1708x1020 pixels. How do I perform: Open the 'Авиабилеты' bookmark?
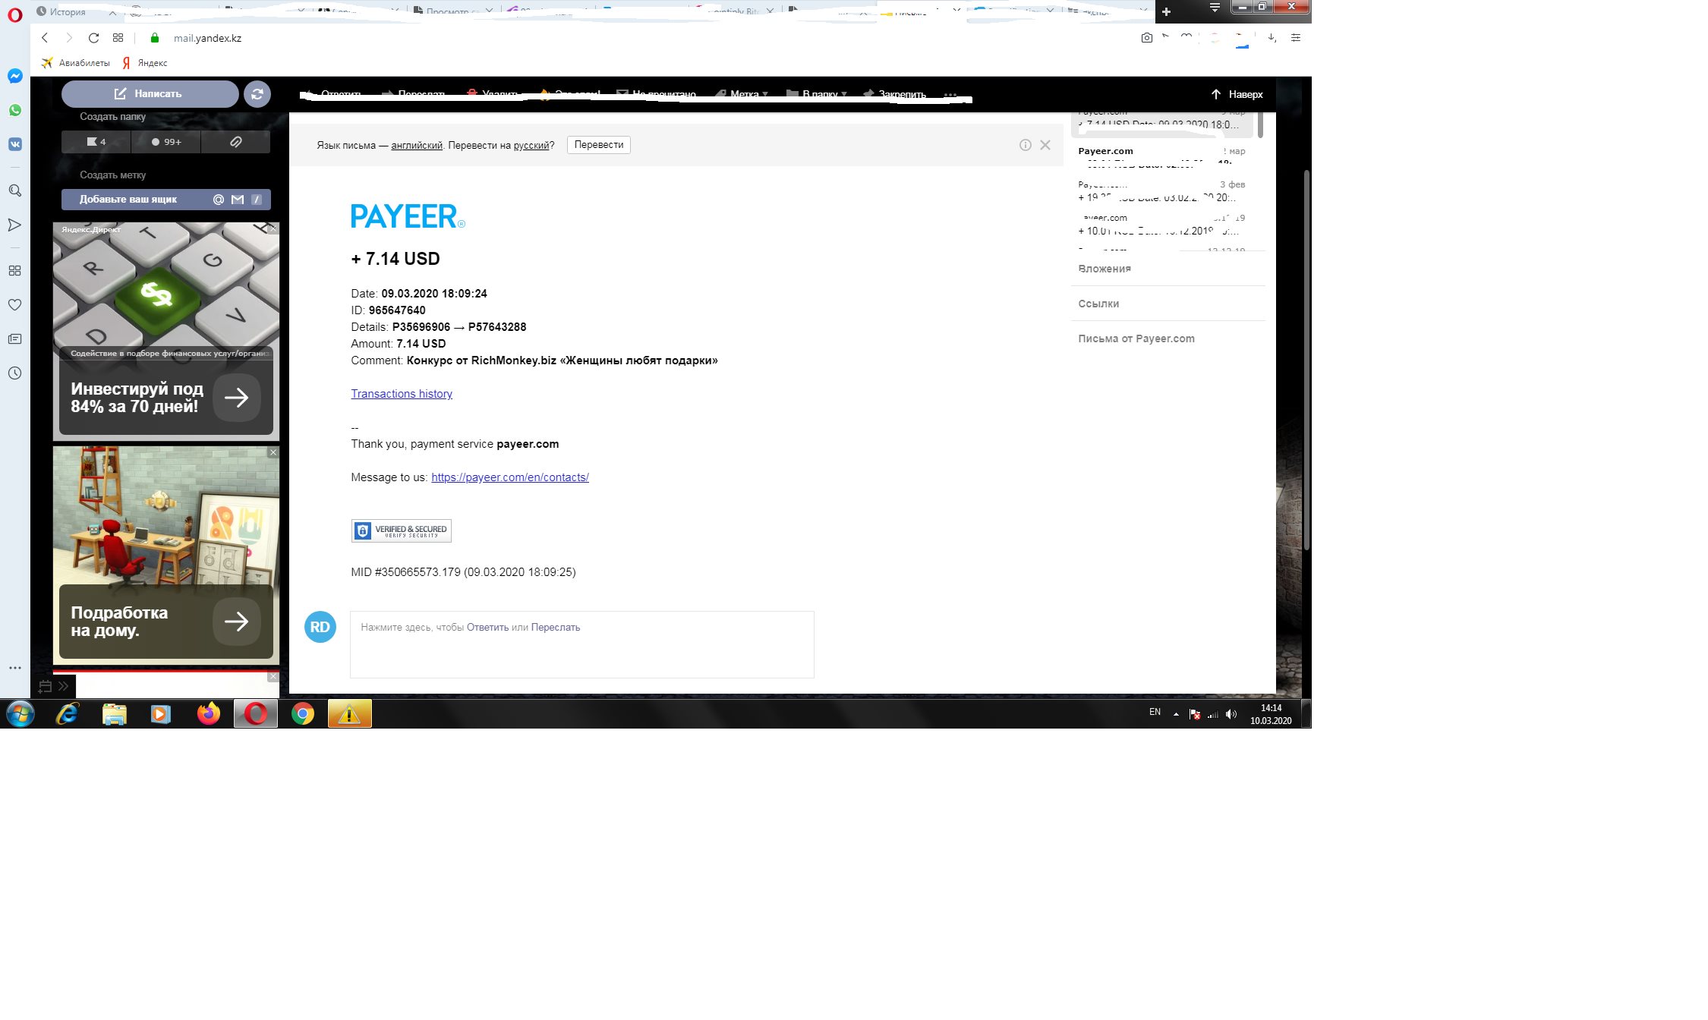click(75, 63)
